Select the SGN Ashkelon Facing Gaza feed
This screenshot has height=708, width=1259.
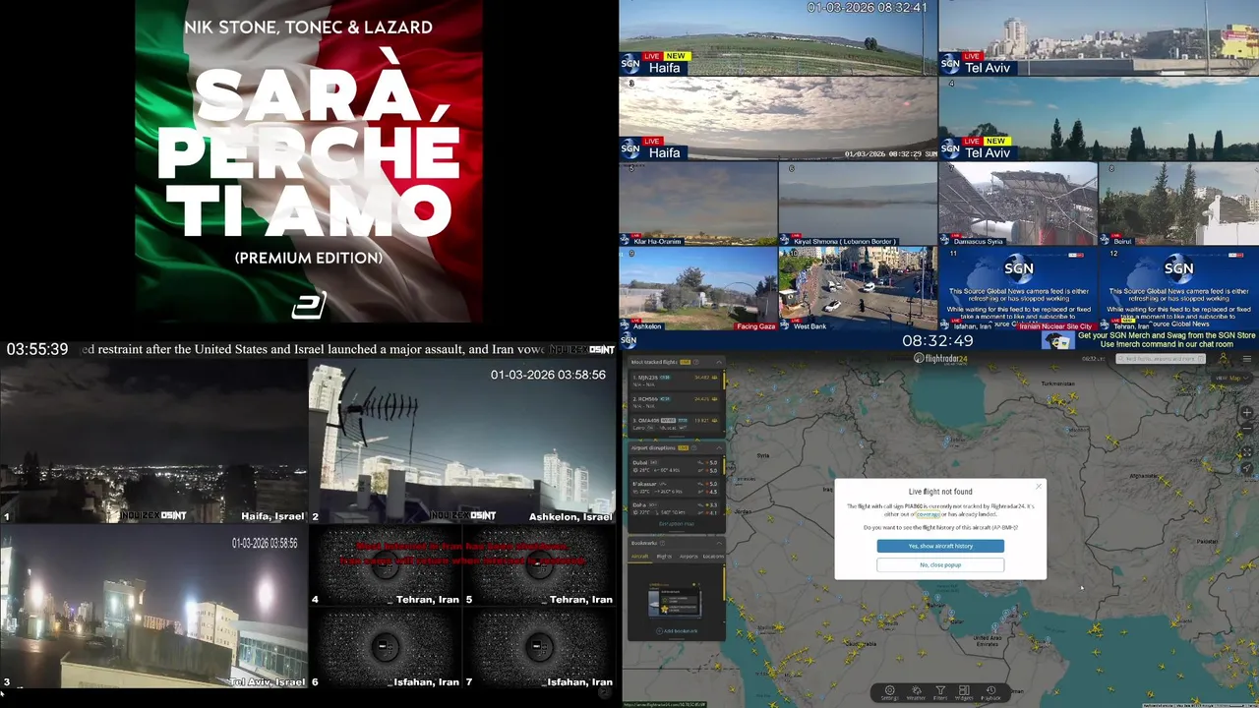click(x=698, y=288)
